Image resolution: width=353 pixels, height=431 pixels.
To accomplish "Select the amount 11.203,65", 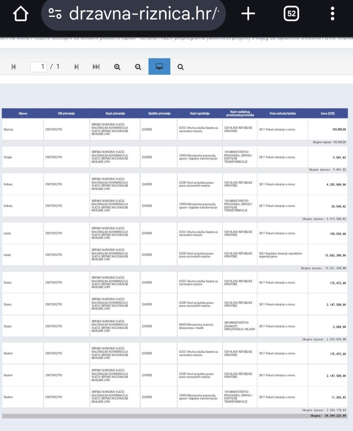I will tap(339, 397).
